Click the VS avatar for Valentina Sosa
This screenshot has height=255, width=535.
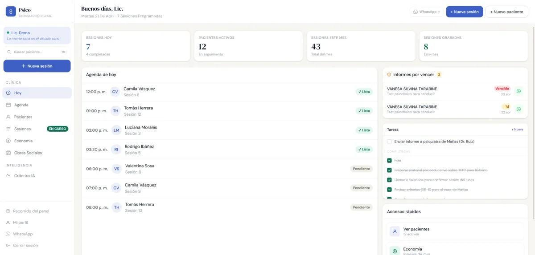pyautogui.click(x=116, y=169)
